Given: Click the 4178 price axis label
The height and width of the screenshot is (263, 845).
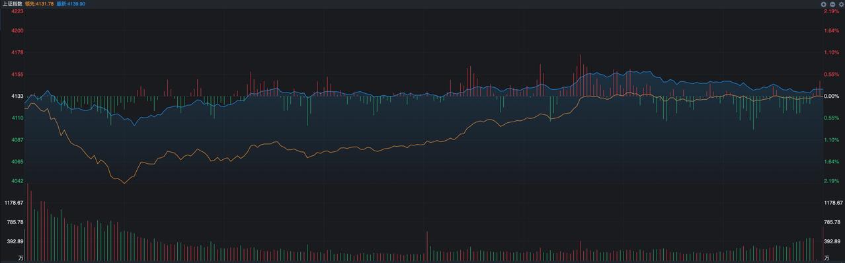Looking at the screenshot, I should tap(18, 52).
